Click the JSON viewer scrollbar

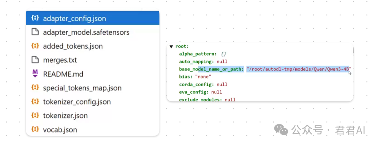coord(353,50)
